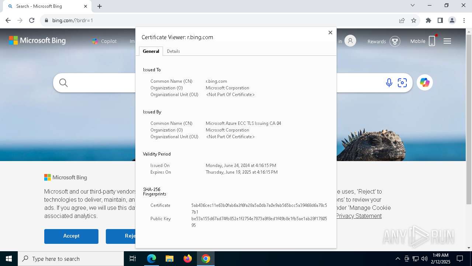Click the taskbar clock
Screen dimensions: 472x266
coord(440,259)
